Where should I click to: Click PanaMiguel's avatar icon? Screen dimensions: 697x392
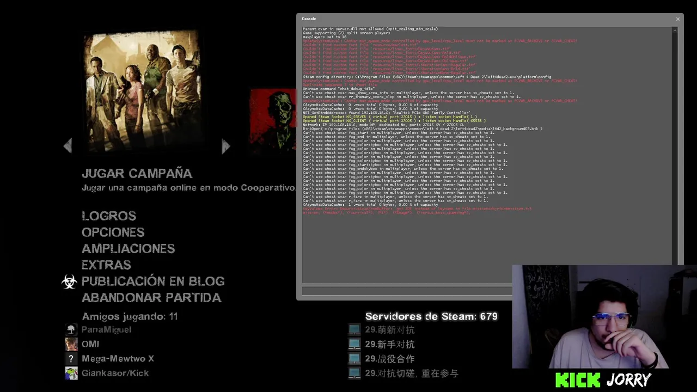(71, 329)
